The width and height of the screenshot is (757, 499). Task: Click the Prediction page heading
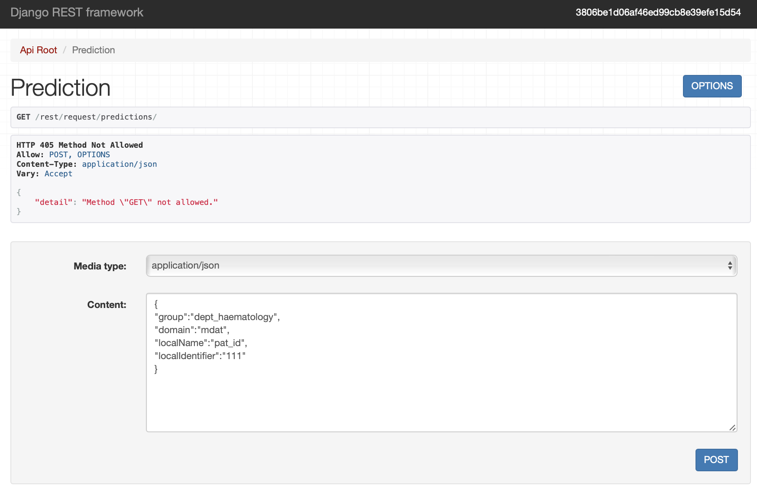coord(61,88)
